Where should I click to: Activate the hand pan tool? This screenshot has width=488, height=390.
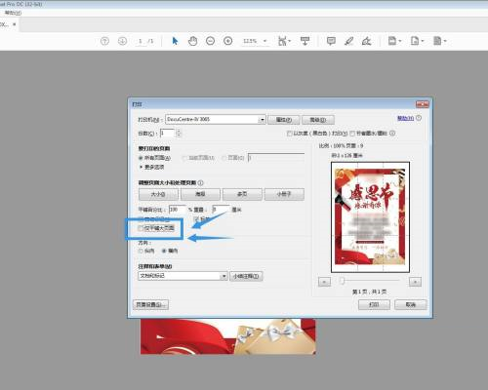point(192,41)
